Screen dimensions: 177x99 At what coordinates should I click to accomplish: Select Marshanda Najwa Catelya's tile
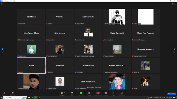[31, 33]
